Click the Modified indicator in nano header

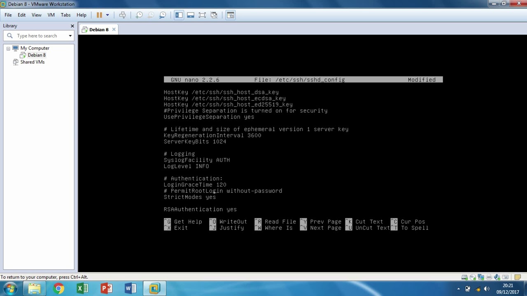coord(422,80)
